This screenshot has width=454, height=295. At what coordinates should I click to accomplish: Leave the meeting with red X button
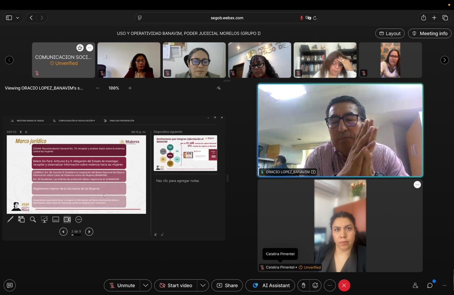tap(344, 285)
